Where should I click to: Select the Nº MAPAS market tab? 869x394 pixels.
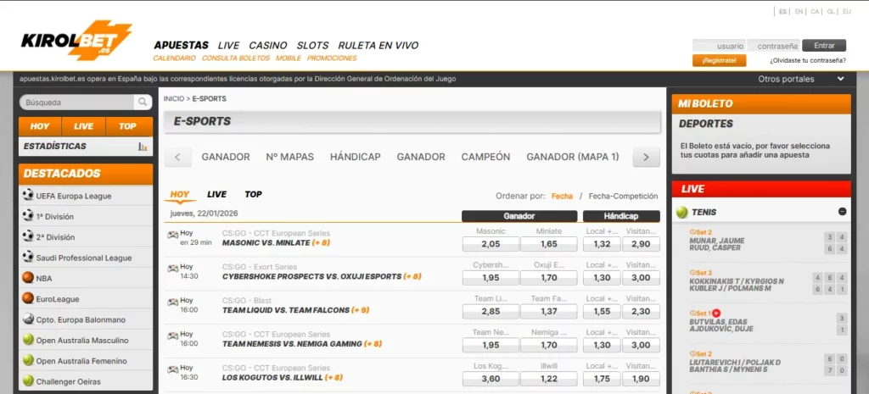click(290, 157)
